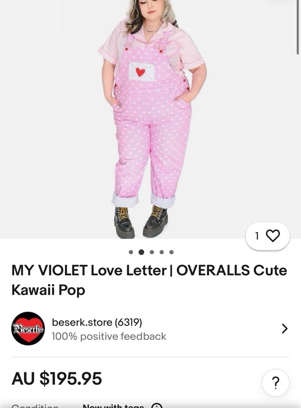Open the MY VIOLET Love Letter title
301x408 pixels.
coord(149,280)
